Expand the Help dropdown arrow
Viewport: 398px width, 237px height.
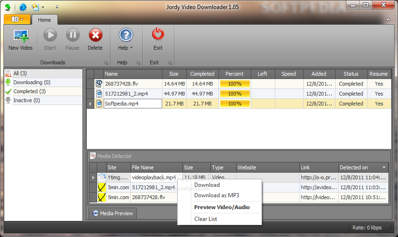coord(132,48)
